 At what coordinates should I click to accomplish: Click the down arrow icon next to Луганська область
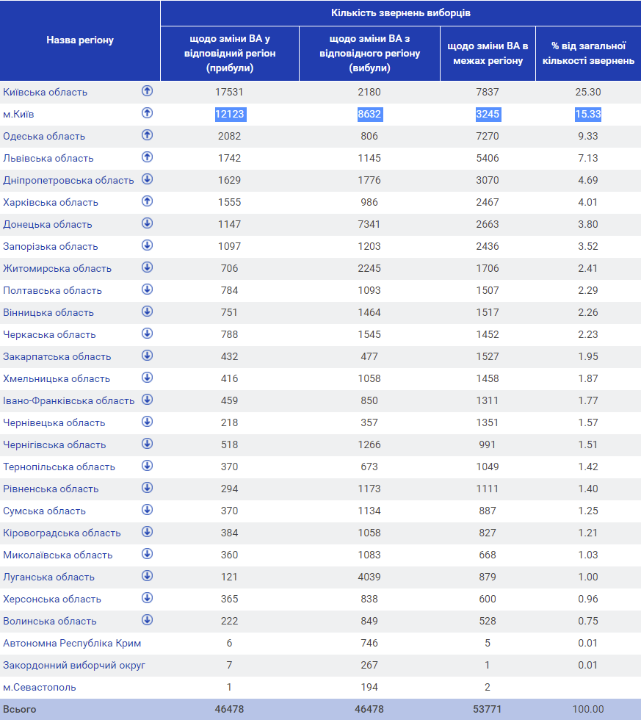click(x=147, y=576)
